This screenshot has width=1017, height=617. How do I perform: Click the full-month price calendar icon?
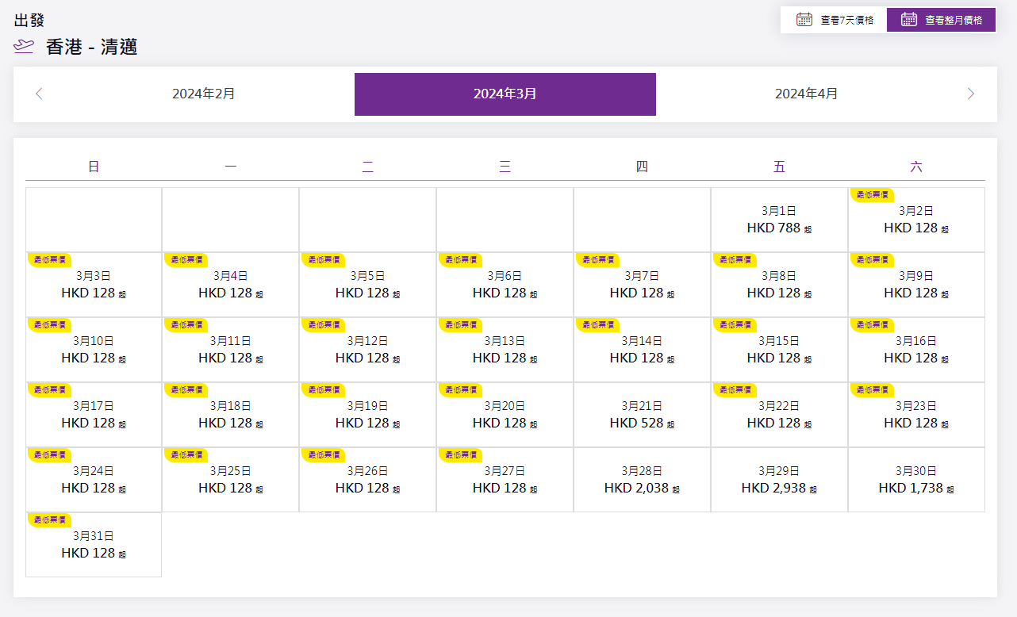click(x=908, y=20)
